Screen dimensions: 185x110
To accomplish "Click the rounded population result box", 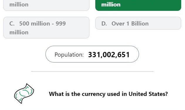I will (92, 54).
